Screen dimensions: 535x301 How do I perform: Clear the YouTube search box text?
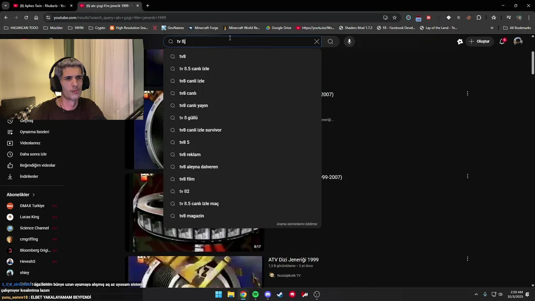(x=317, y=41)
